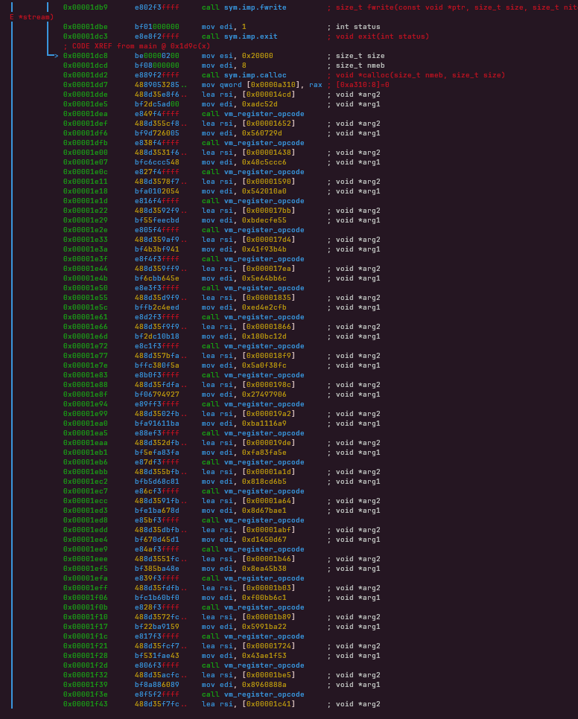The height and width of the screenshot is (719, 578).
Task: Click the CODE XREF from main comment
Action: (x=136, y=45)
